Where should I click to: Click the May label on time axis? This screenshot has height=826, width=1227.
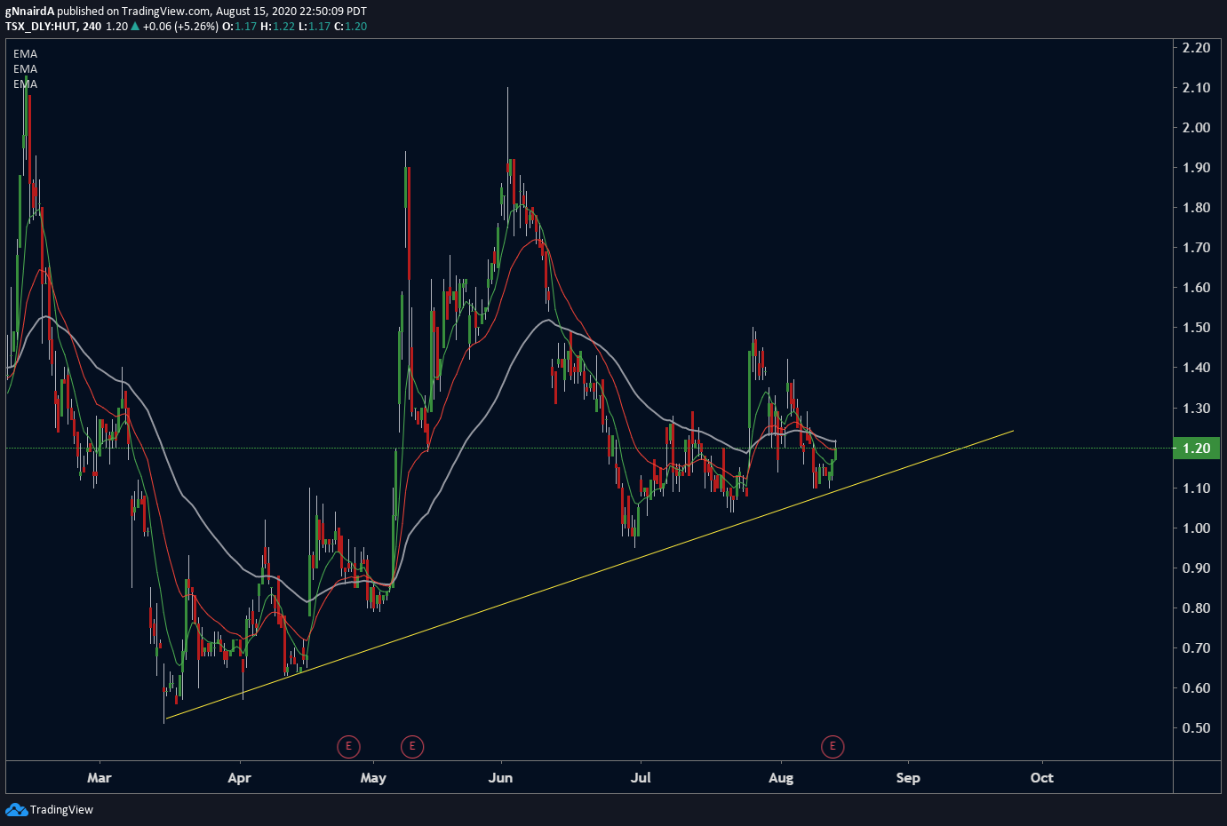click(x=373, y=778)
